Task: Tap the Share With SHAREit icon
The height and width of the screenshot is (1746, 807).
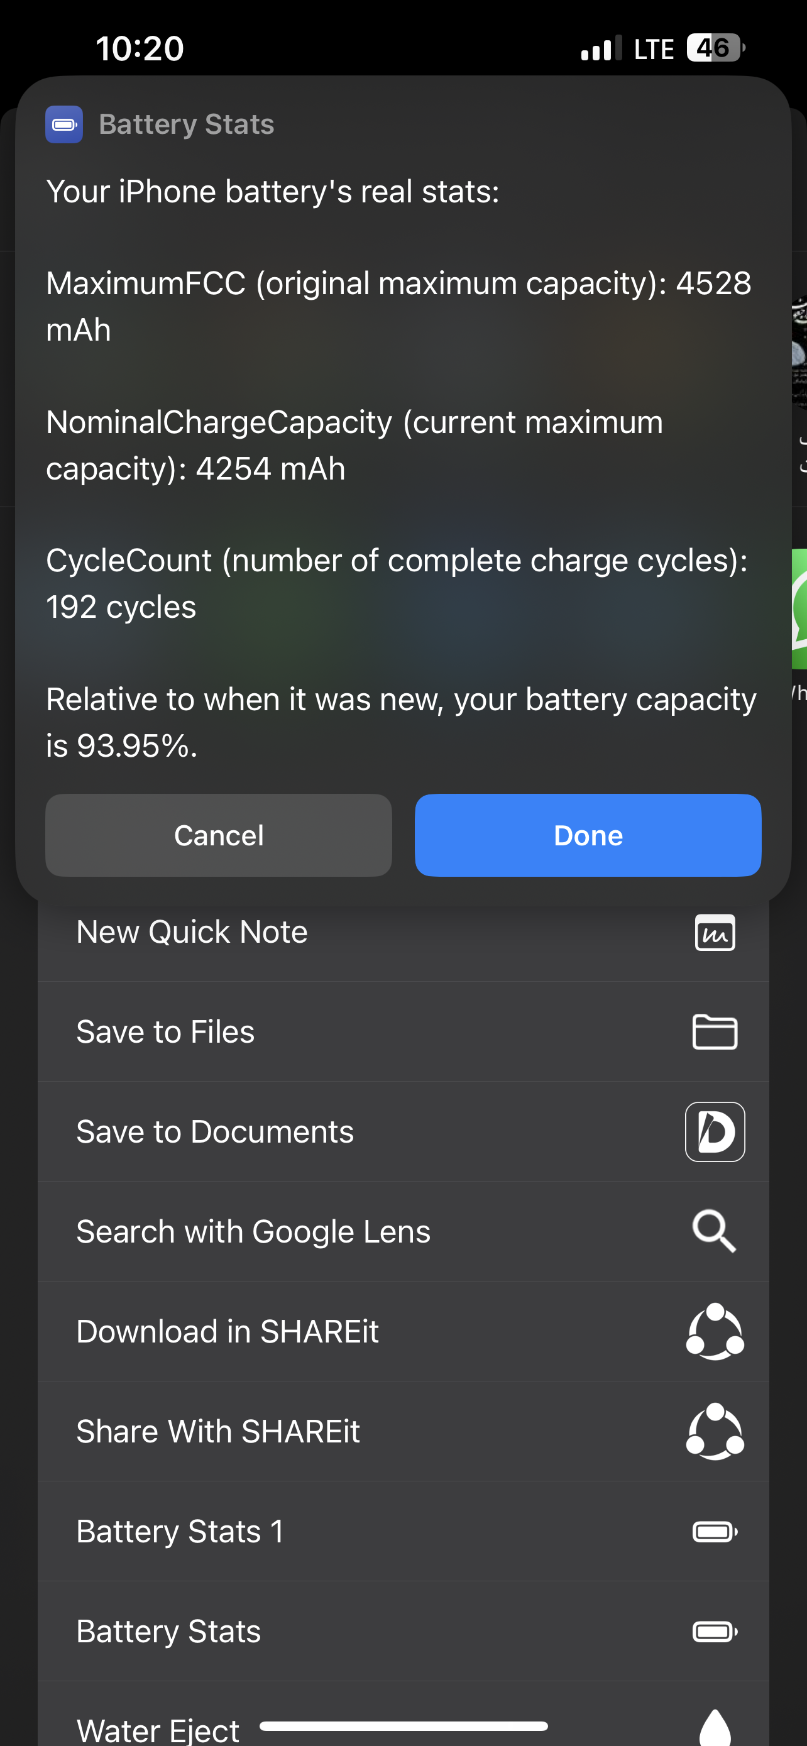Action: click(715, 1431)
